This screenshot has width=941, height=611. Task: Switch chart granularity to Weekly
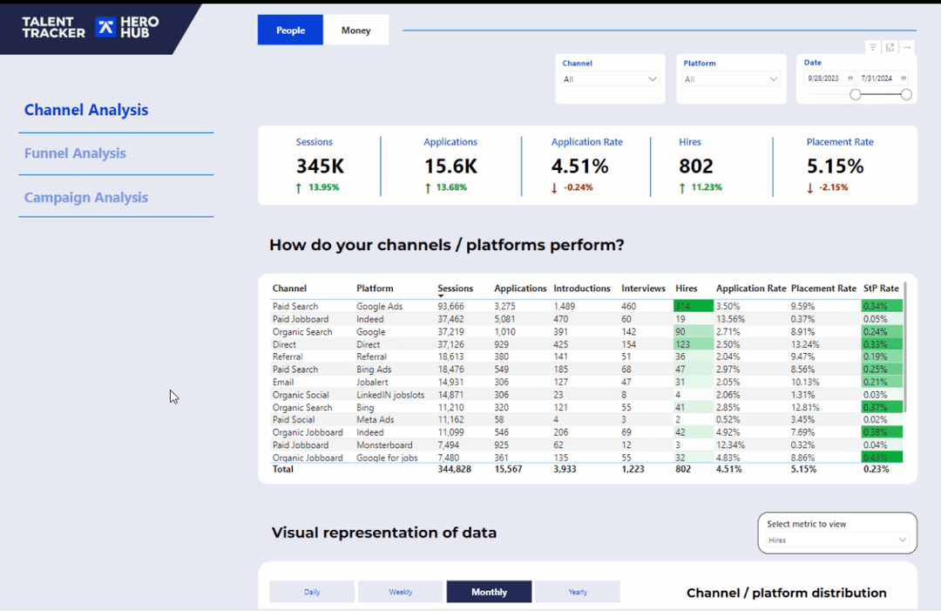pyautogui.click(x=400, y=592)
